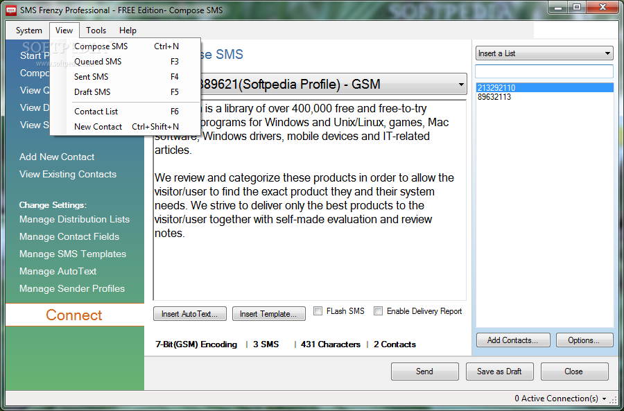
Task: Click the Insert AutoText button
Action: [x=190, y=314]
